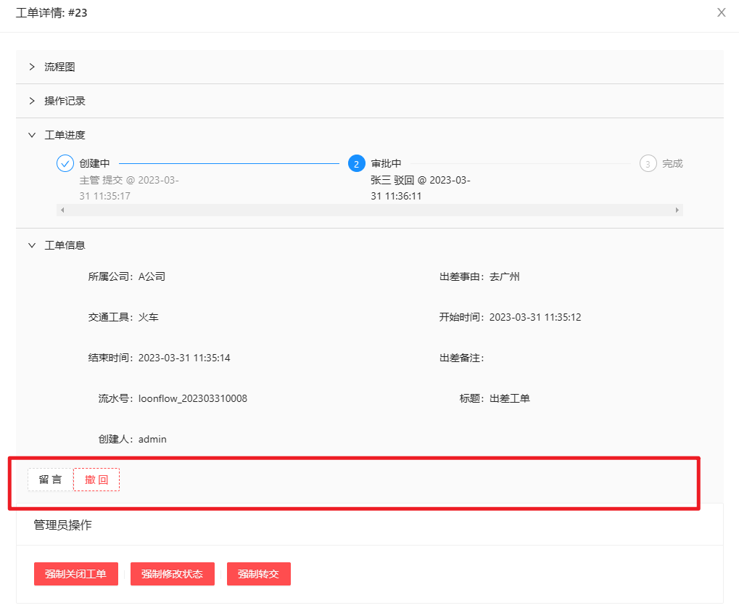Click the 强制修改状态 button
This screenshot has height=608, width=739.
tap(173, 574)
